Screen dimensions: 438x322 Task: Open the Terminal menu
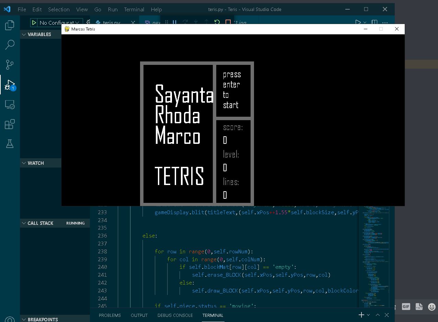[134, 9]
